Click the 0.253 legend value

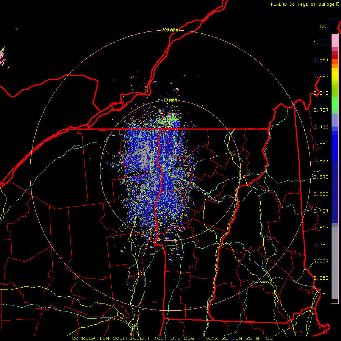click(x=321, y=278)
